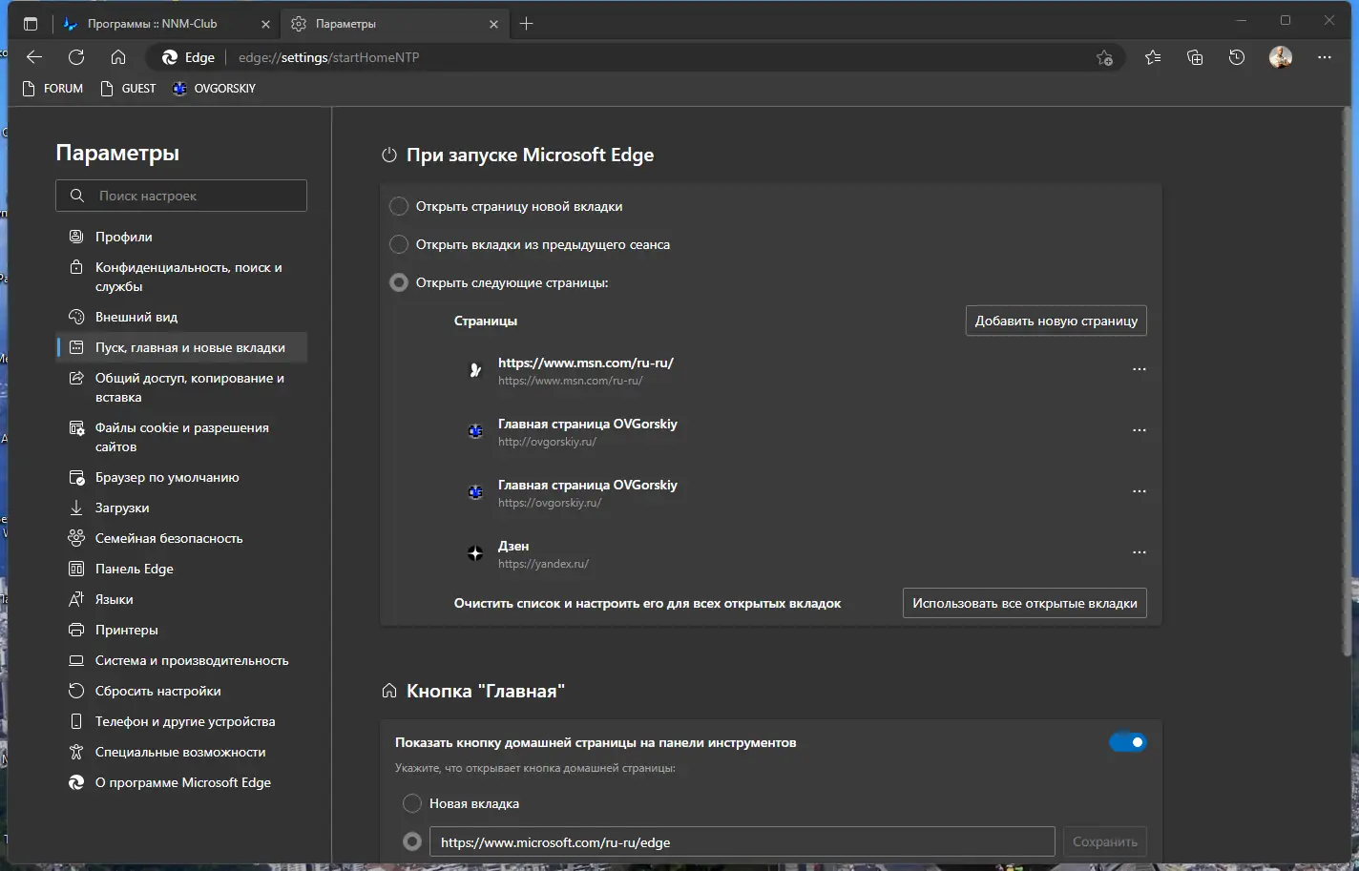Open more options for Дзен entry

tap(1139, 553)
